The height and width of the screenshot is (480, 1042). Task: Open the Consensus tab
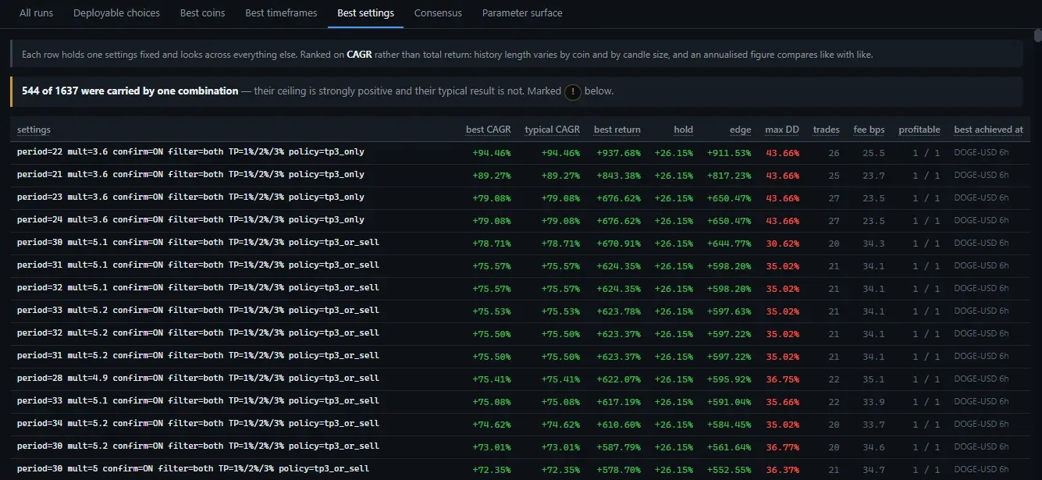[438, 13]
